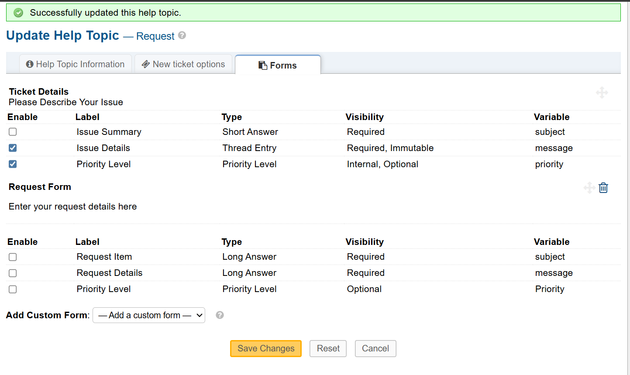
Task: Enable the Issue Summary checkbox
Action: [x=13, y=132]
